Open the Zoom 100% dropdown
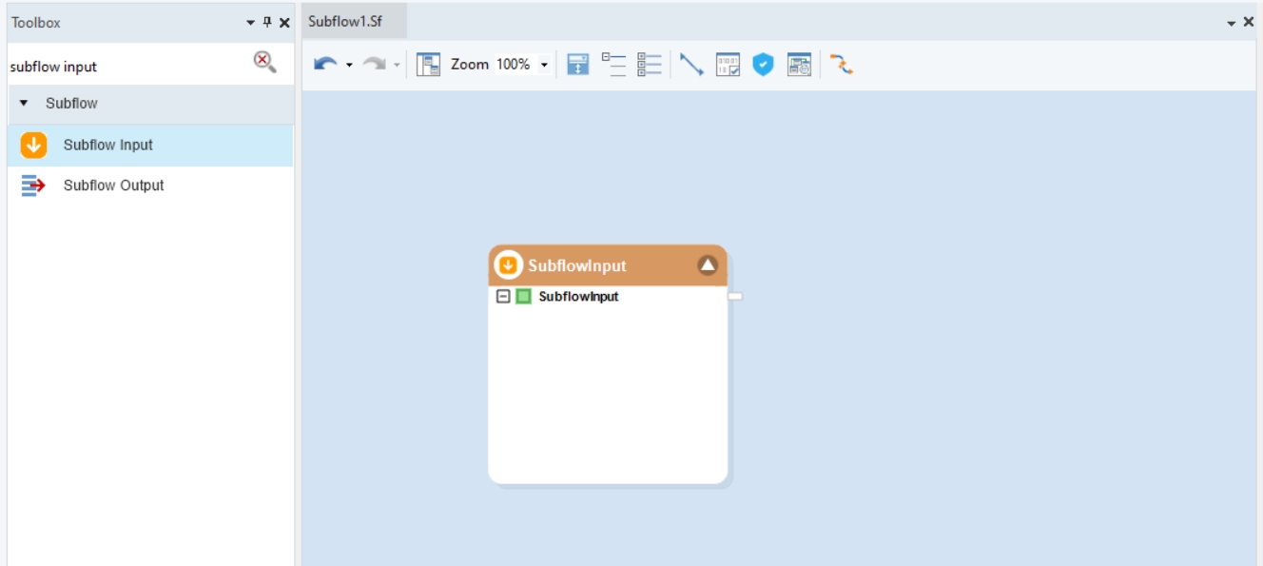 coord(544,65)
